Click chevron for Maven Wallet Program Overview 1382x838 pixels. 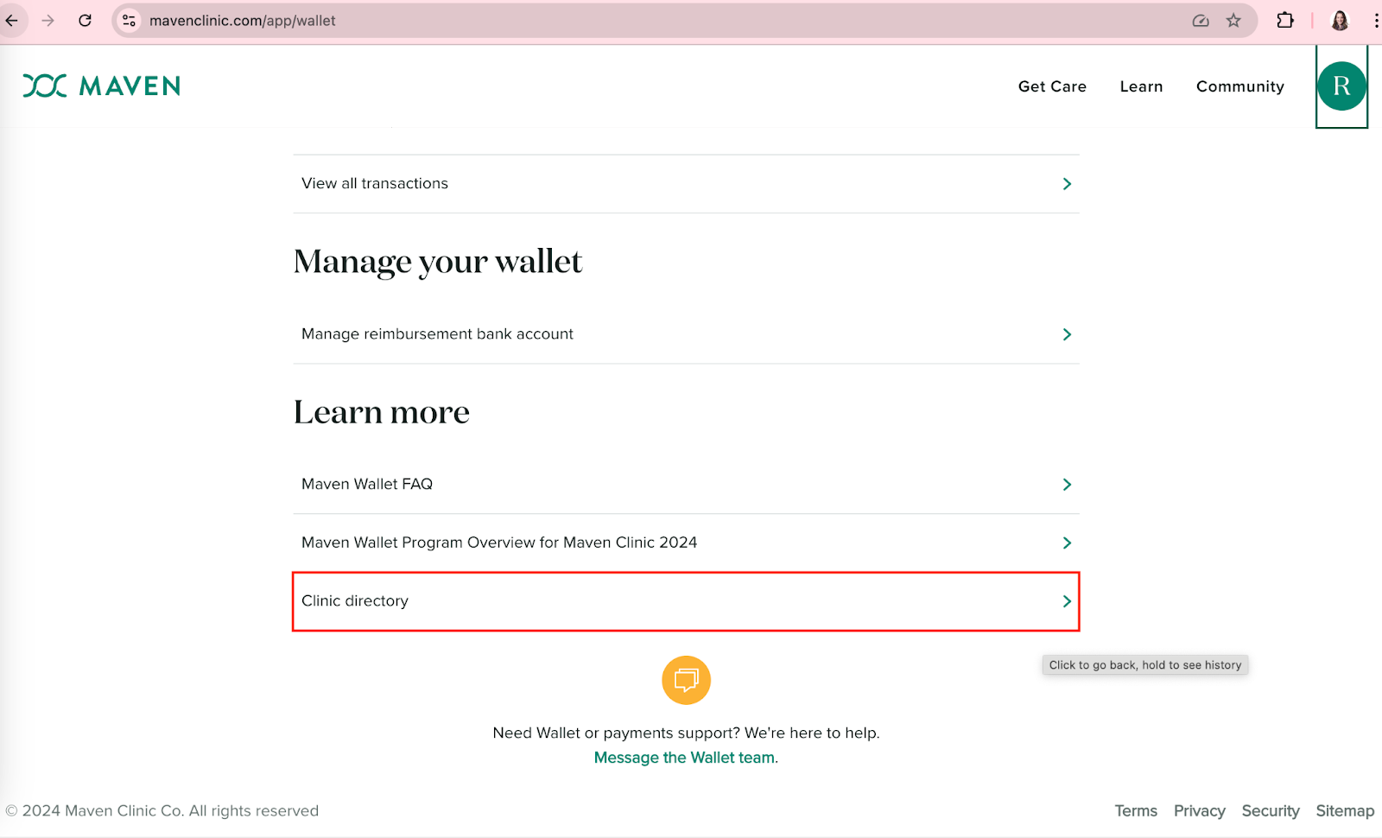click(x=1067, y=543)
